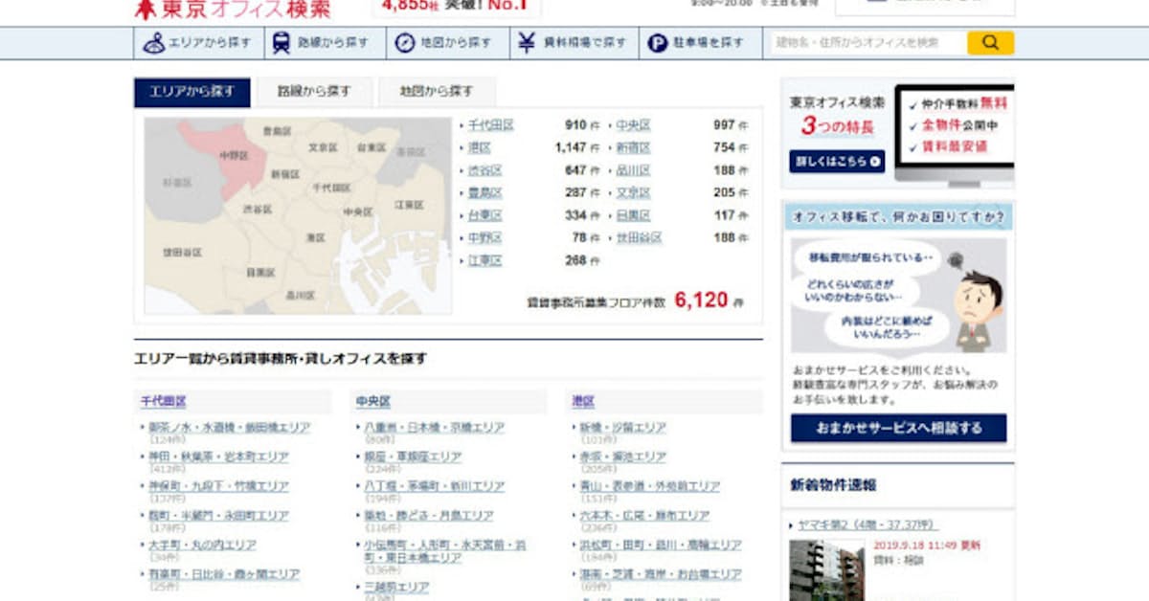
Task: Click 中野区 highlighted on the map
Action: click(231, 155)
